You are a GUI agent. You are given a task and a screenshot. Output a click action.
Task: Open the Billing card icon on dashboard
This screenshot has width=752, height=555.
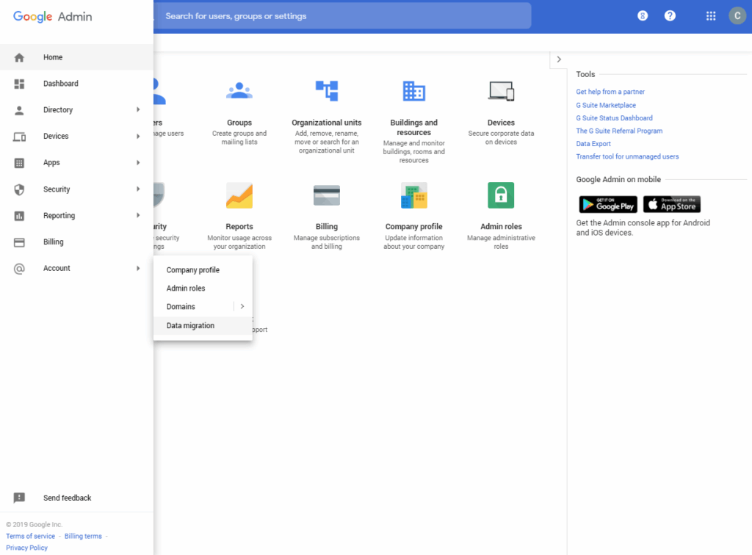[327, 195]
